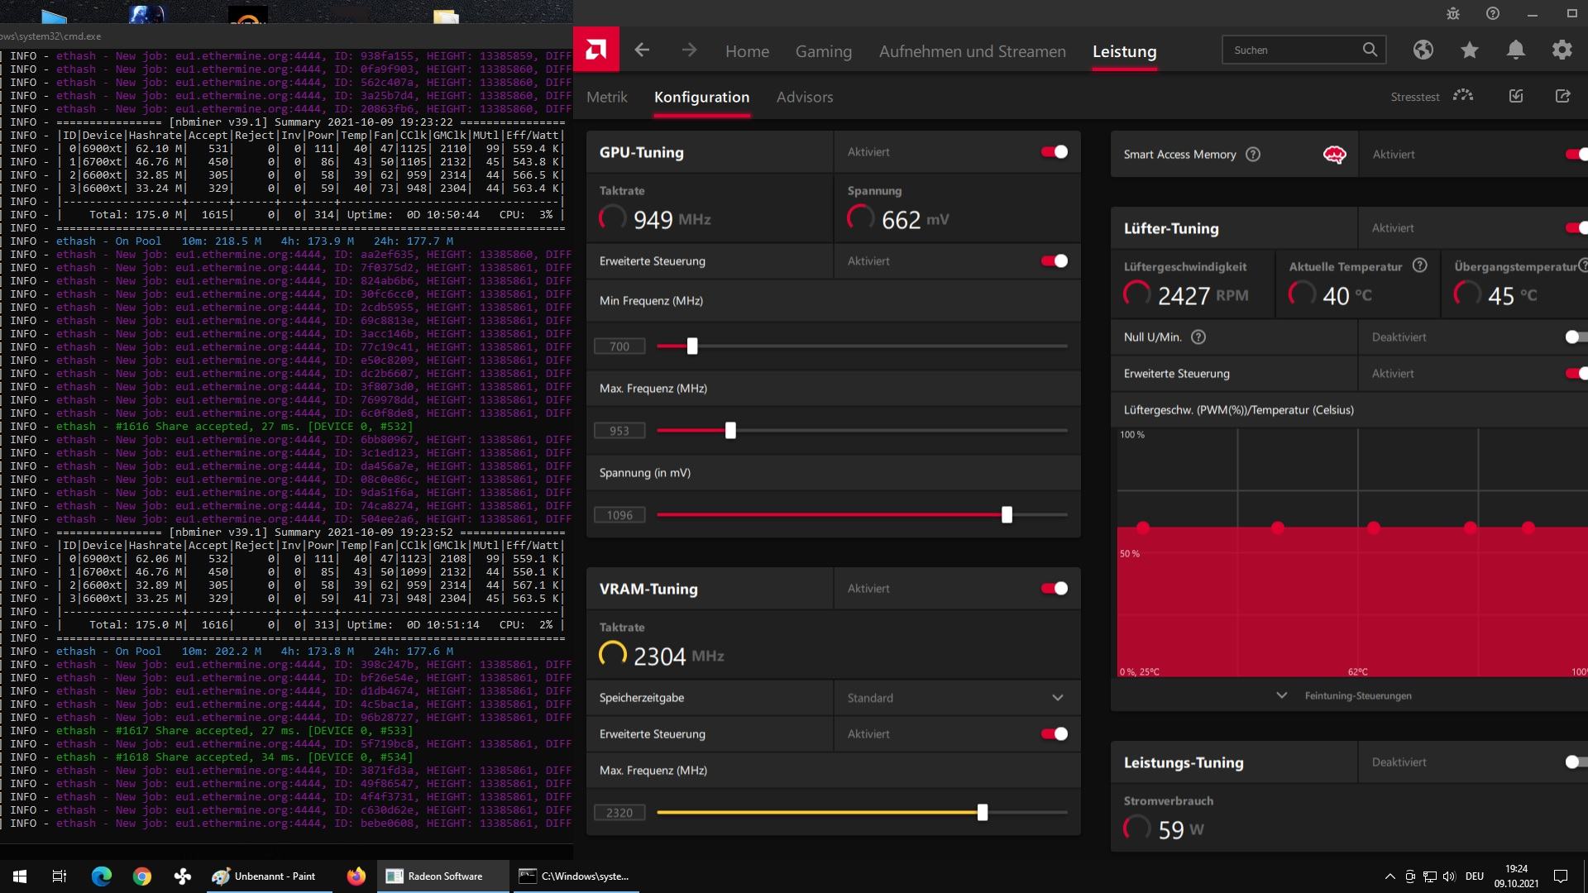Enable the Null U/Min. toggle
The image size is (1588, 893).
click(1576, 337)
